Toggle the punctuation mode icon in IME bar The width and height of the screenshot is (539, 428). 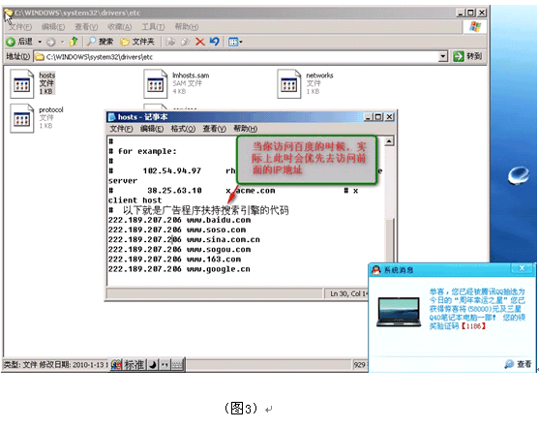coord(165,365)
